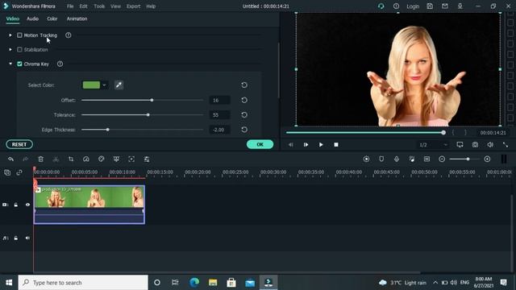Open the mail message icon
This screenshot has height=290, width=516.
pos(445,6)
